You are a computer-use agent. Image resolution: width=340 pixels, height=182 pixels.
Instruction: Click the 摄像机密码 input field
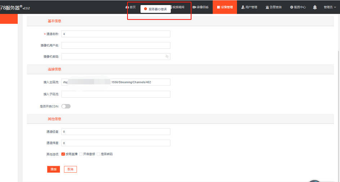116,57
